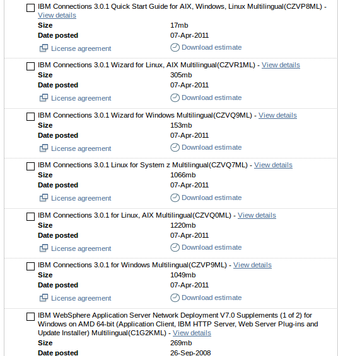The image size is (338, 356).
Task: Open License agreement link for Wizard for Windows
Action: tap(81, 148)
